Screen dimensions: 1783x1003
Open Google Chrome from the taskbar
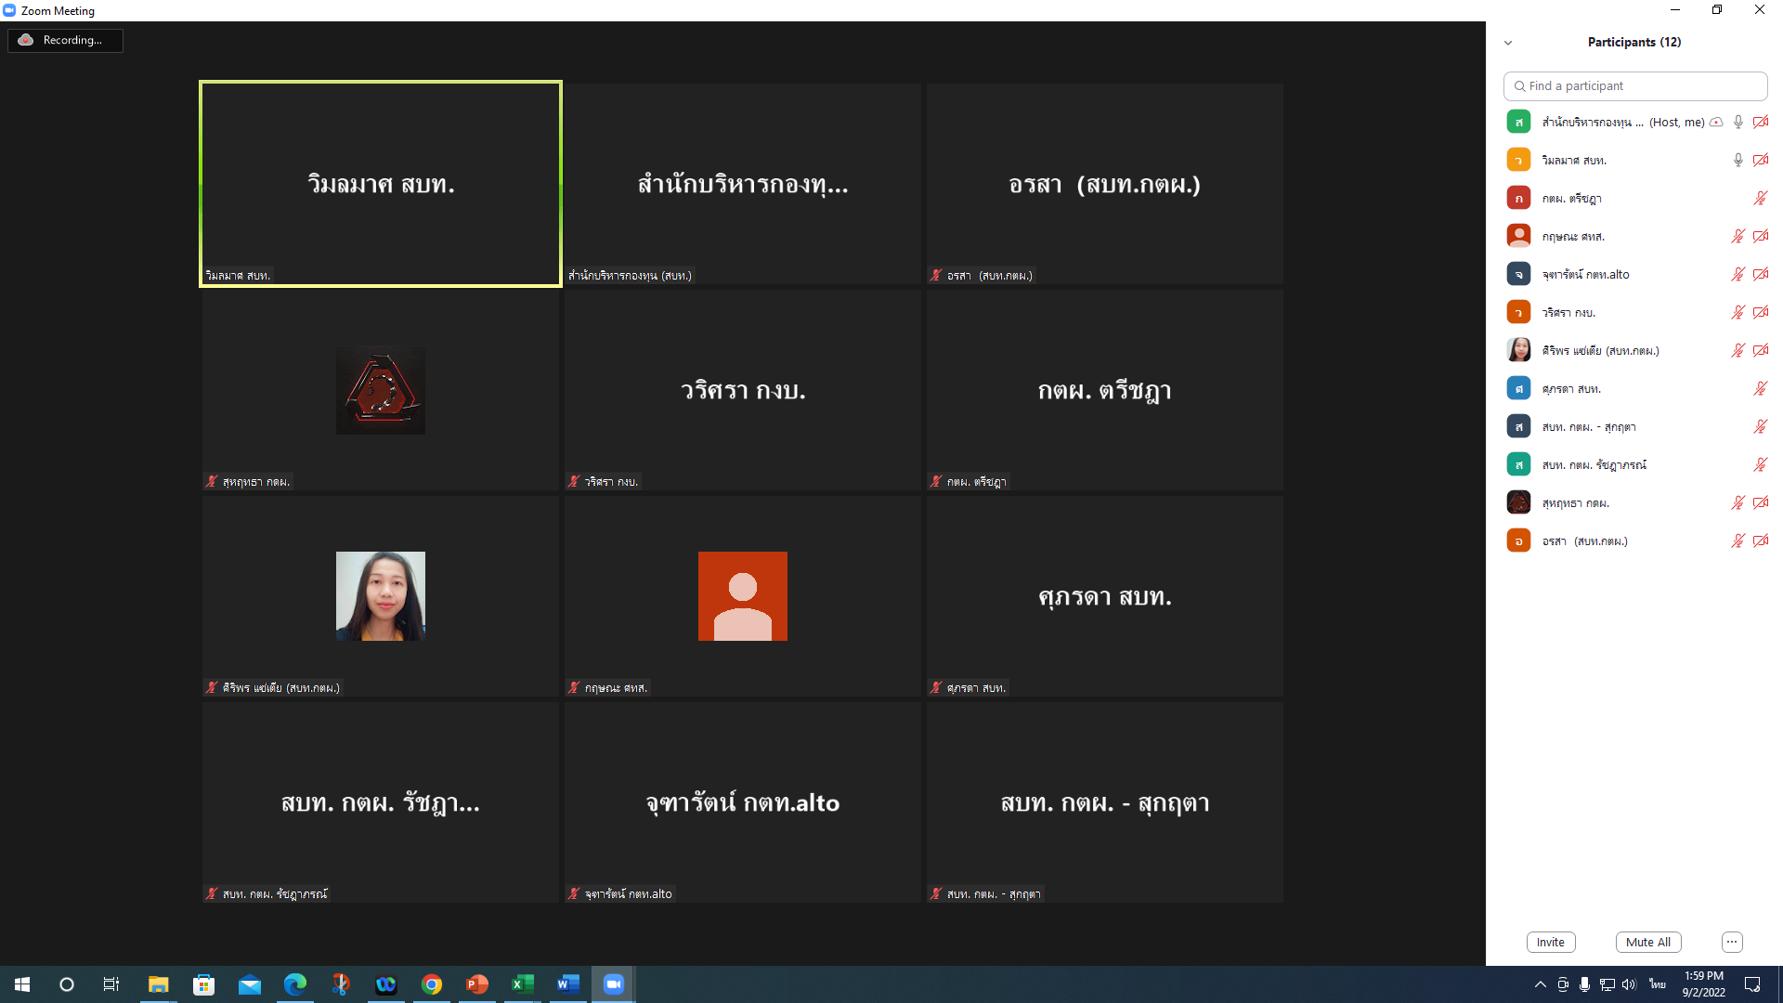coord(432,984)
